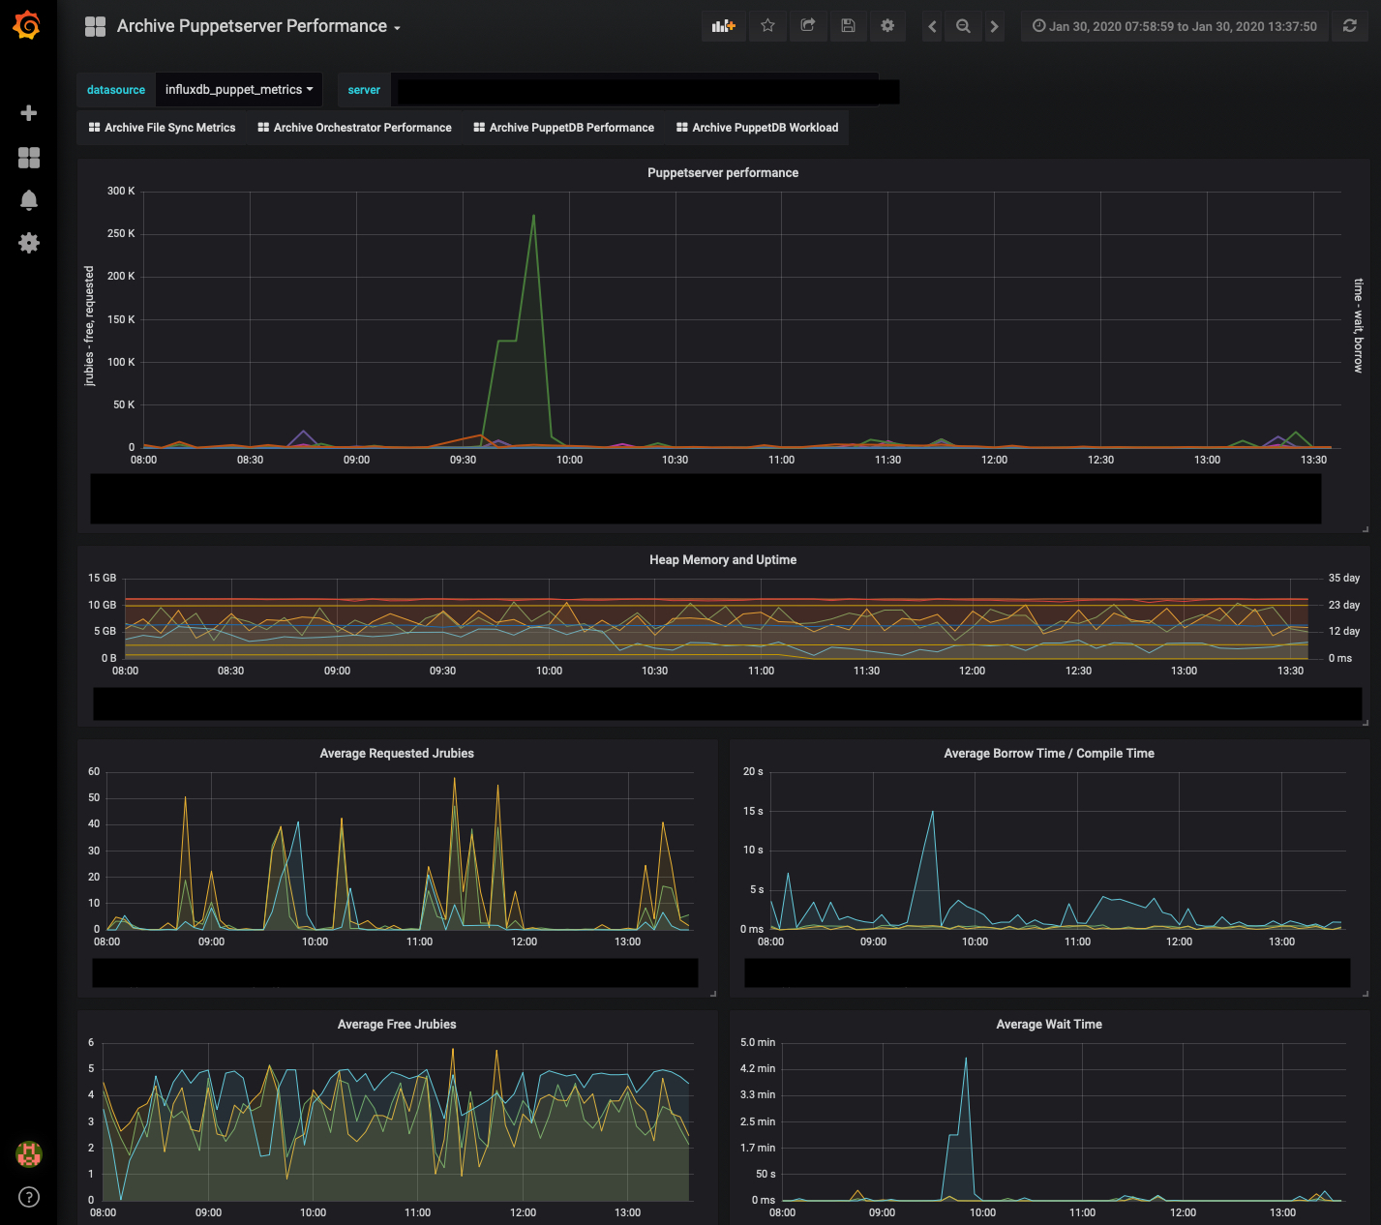Open the influxdb_puppet_metrics datasource dropdown

(x=239, y=89)
